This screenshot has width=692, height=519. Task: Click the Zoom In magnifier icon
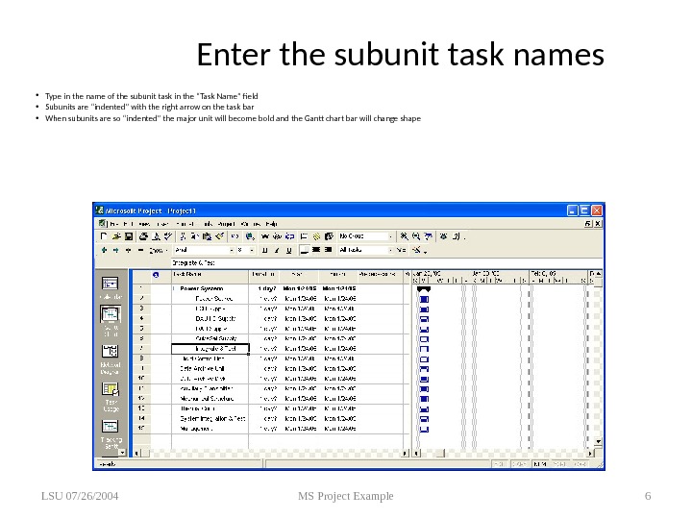pyautogui.click(x=405, y=236)
